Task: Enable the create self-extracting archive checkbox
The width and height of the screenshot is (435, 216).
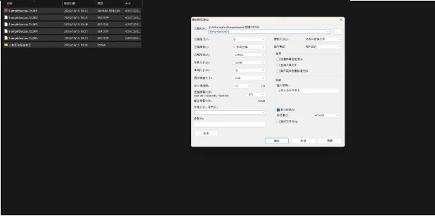Action: click(278, 59)
